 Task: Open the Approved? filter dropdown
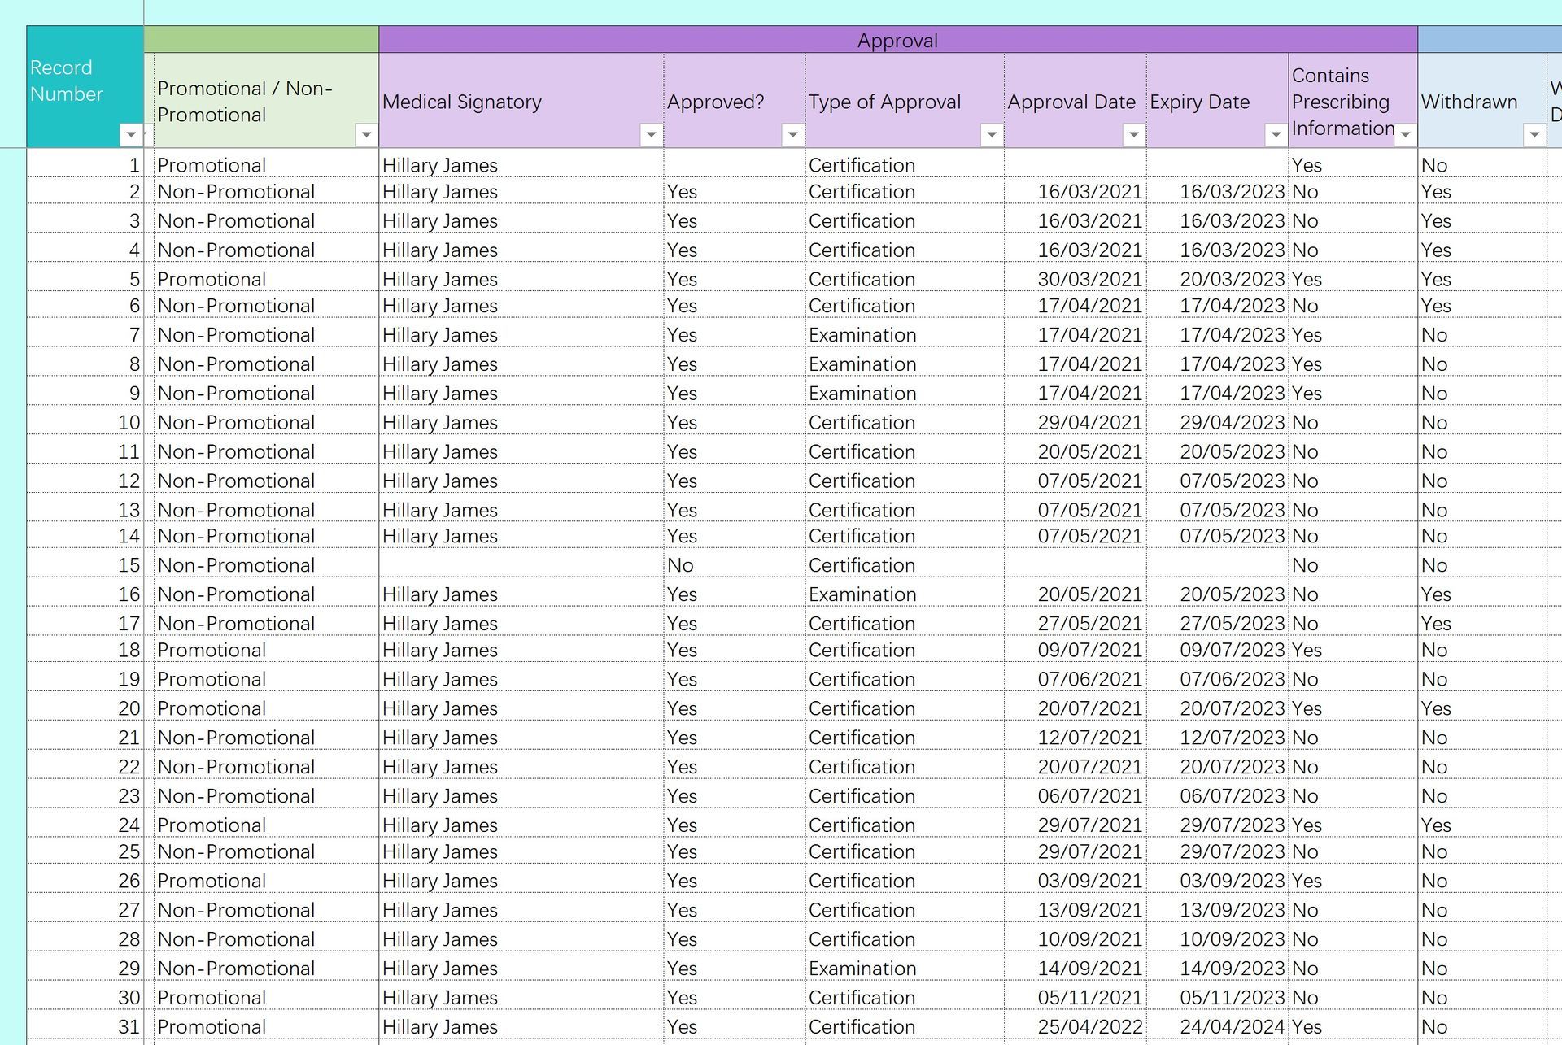792,134
